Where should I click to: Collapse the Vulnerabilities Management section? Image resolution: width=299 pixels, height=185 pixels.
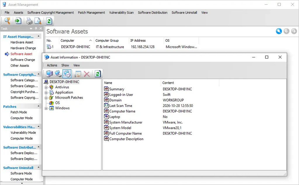pyautogui.click(x=39, y=126)
